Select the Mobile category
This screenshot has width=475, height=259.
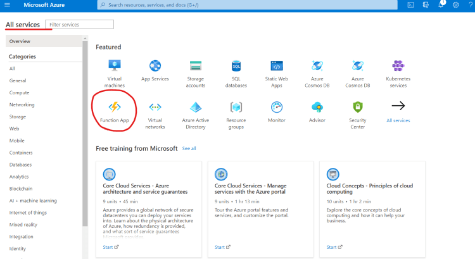click(x=17, y=141)
